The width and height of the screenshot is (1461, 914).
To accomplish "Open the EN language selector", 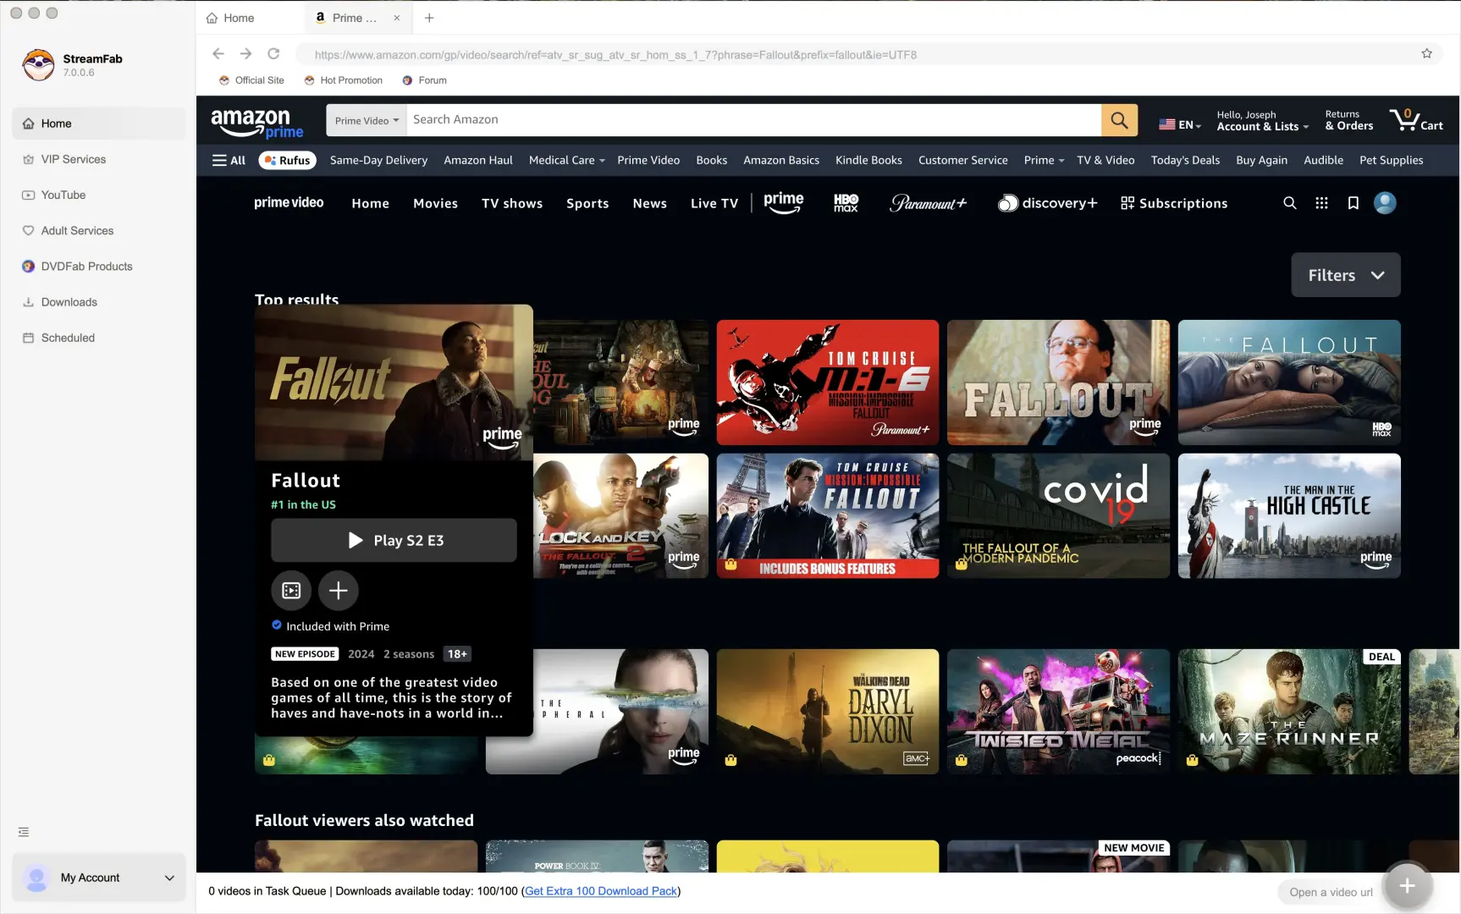I will [1180, 124].
